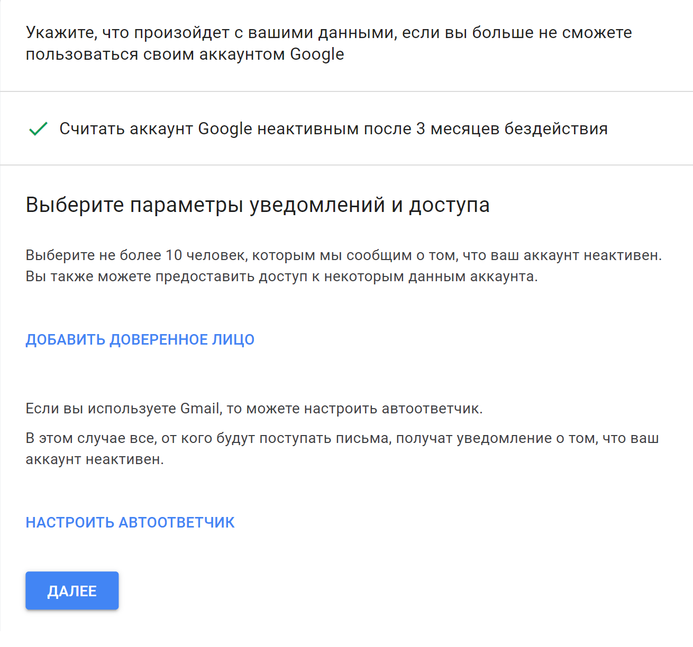Select heading Выберите параметры уведомлений и доступа
The width and height of the screenshot is (693, 647).
pyautogui.click(x=258, y=205)
